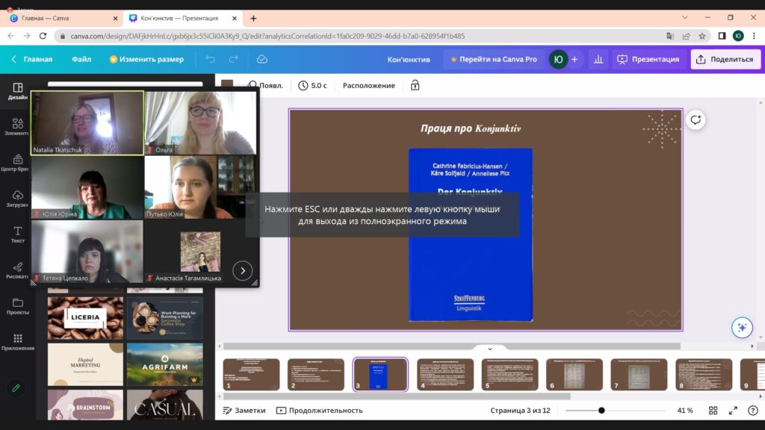765x430 pixels.
Task: Click the Перейти на Canva Pro button
Action: pos(493,59)
